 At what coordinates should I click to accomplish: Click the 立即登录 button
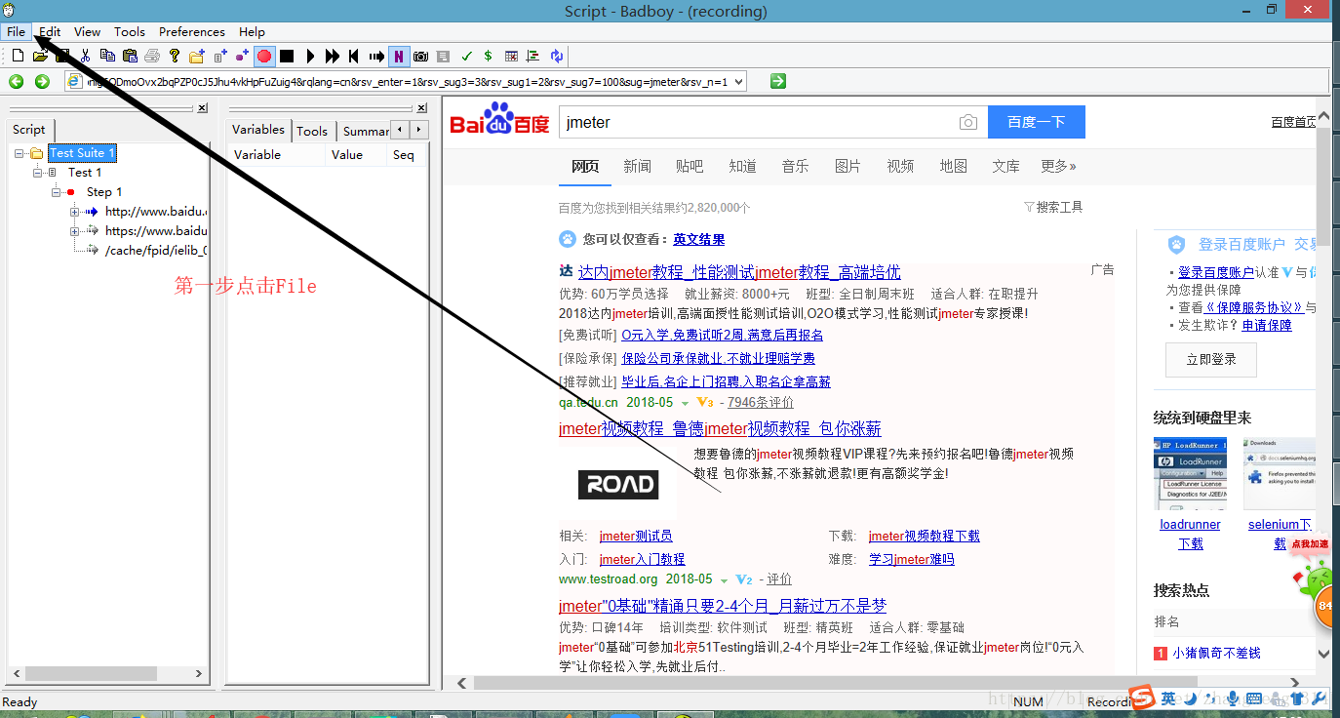point(1211,360)
